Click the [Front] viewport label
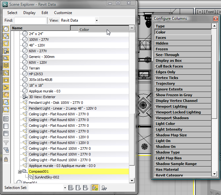This screenshot has width=221, height=195. (210, 12)
